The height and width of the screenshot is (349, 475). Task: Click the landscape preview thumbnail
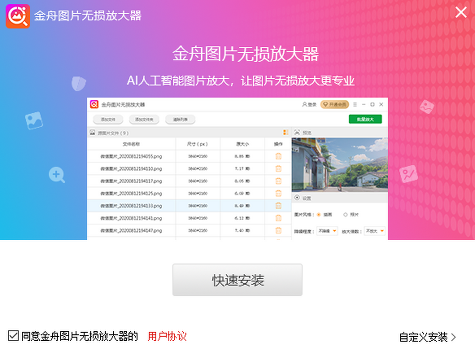point(340,165)
